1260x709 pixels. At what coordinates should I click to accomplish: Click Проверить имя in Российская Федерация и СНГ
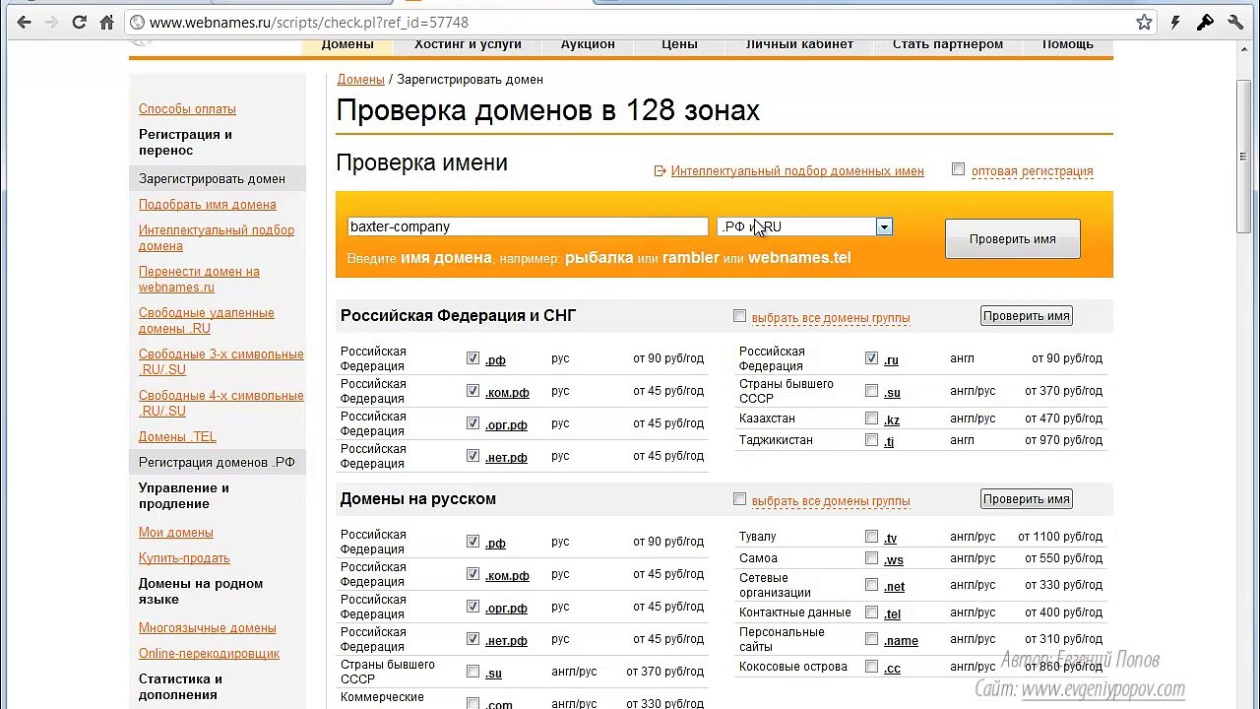tap(1026, 316)
